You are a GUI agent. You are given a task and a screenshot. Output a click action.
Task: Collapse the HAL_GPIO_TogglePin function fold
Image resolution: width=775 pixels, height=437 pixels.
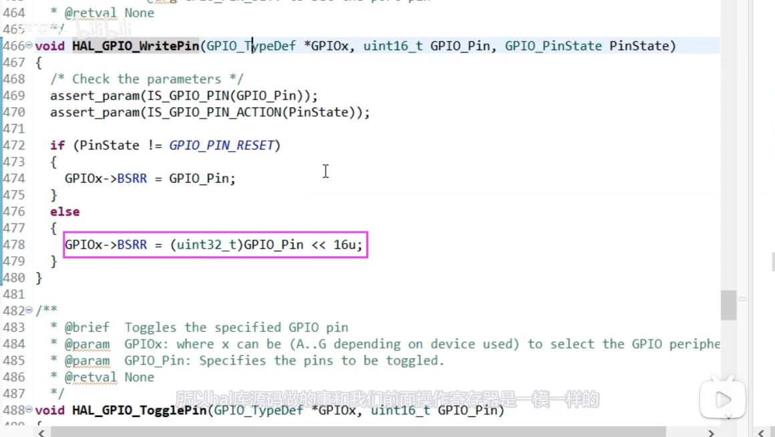click(29, 410)
